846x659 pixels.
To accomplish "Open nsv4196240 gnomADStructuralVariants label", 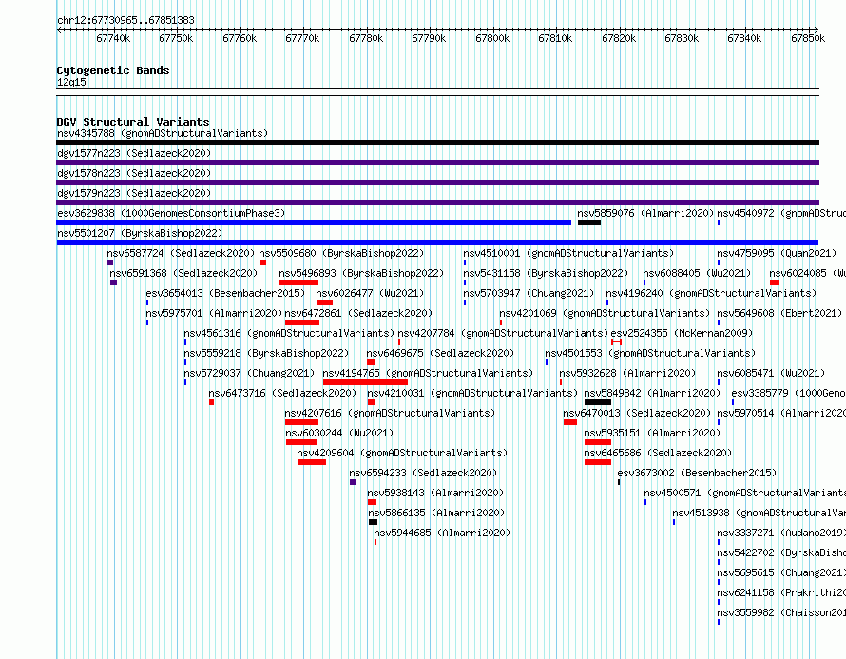I will point(711,293).
